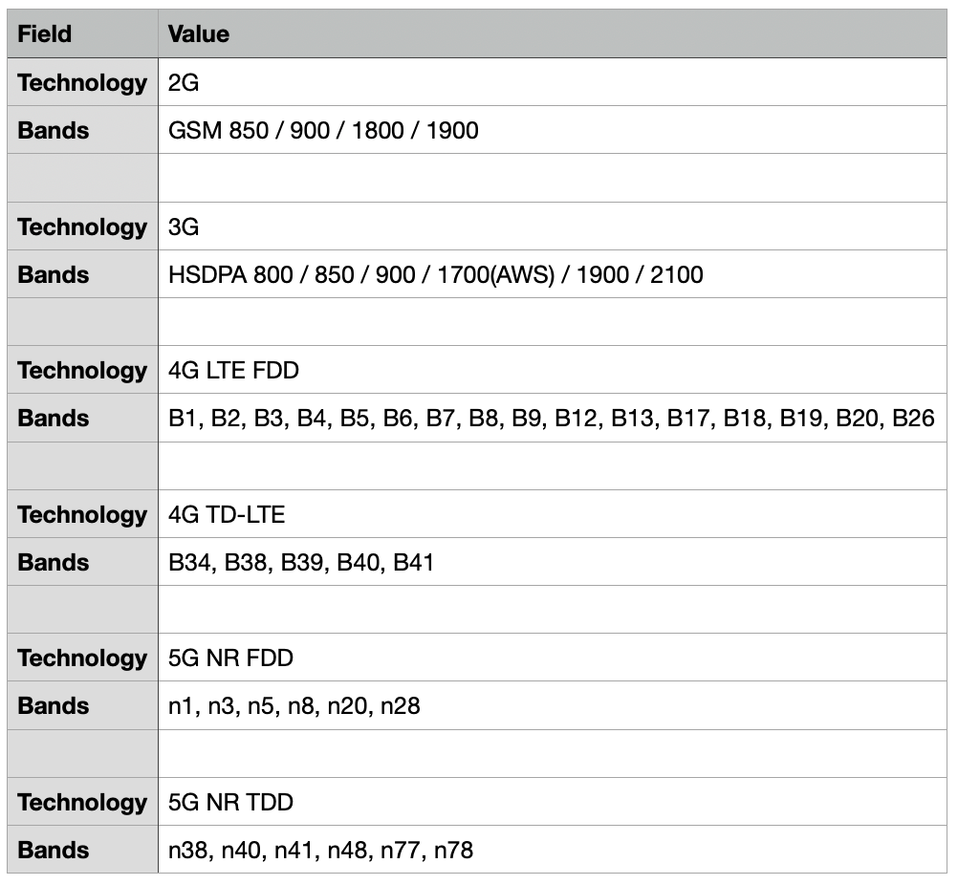
Task: Click the 5G NR TDD cell
Action: [x=553, y=801]
